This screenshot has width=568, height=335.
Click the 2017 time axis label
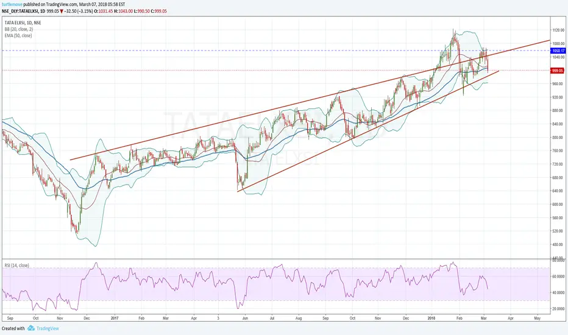point(115,319)
